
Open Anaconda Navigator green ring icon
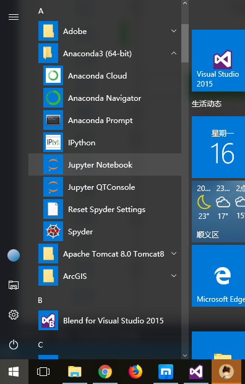53,98
